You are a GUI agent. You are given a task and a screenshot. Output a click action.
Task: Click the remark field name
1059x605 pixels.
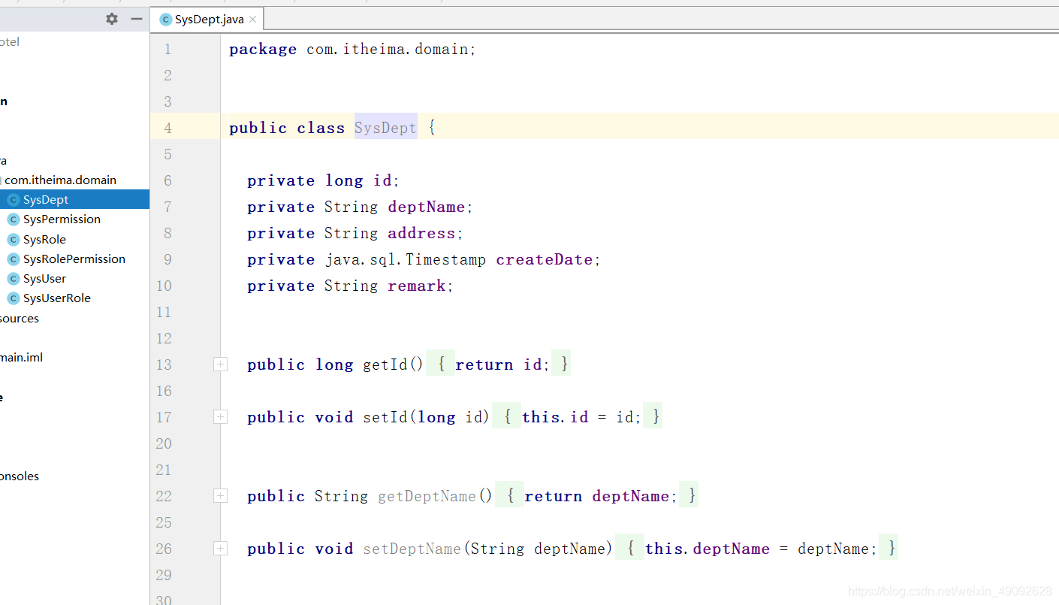tap(417, 286)
